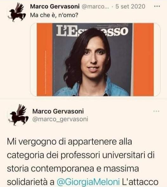Click the L'Espresso masthead logo in image

[x=92, y=31]
